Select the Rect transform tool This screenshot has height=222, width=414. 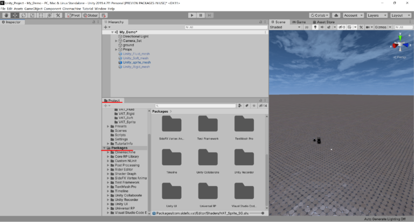(x=41, y=15)
